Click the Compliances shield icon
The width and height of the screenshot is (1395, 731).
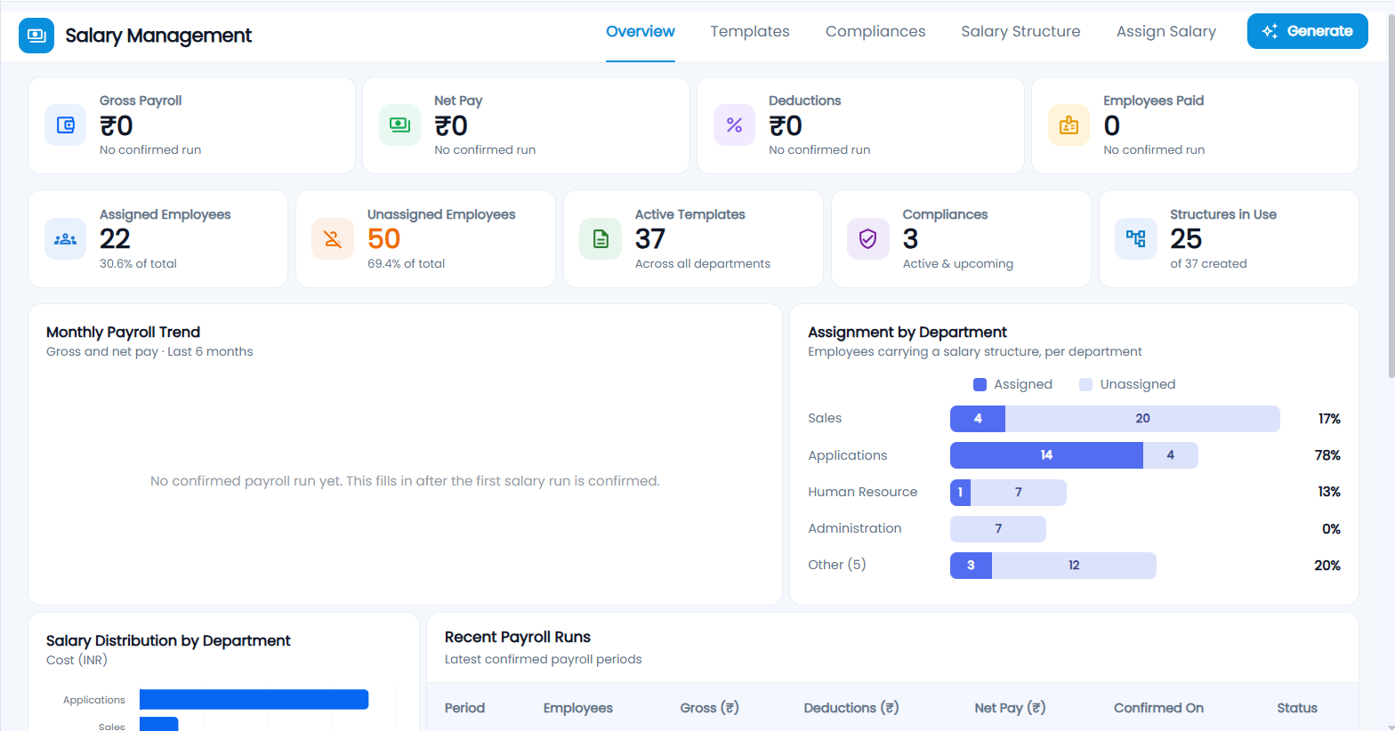point(868,238)
